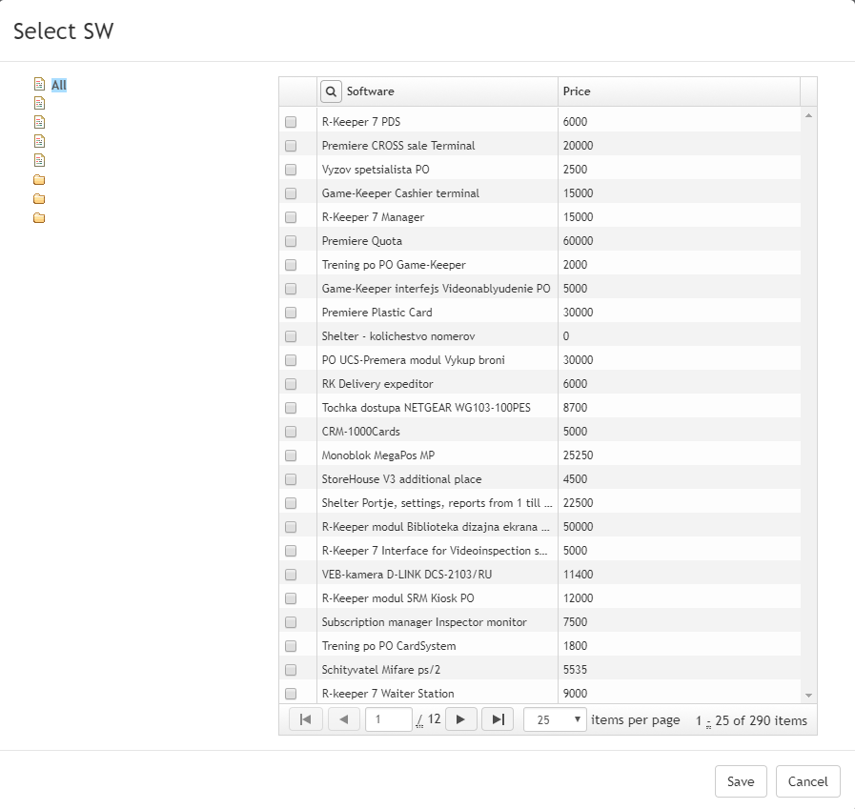Go to last page of the grid

(x=498, y=719)
